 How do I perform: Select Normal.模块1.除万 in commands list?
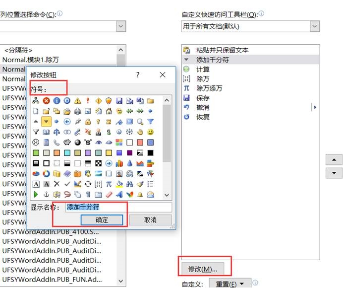pyautogui.click(x=58, y=60)
